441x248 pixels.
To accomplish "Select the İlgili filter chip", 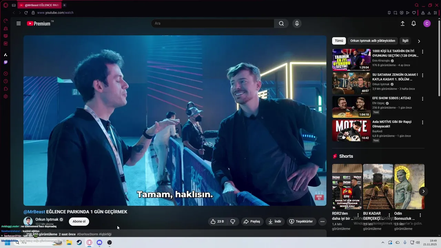I will [406, 41].
